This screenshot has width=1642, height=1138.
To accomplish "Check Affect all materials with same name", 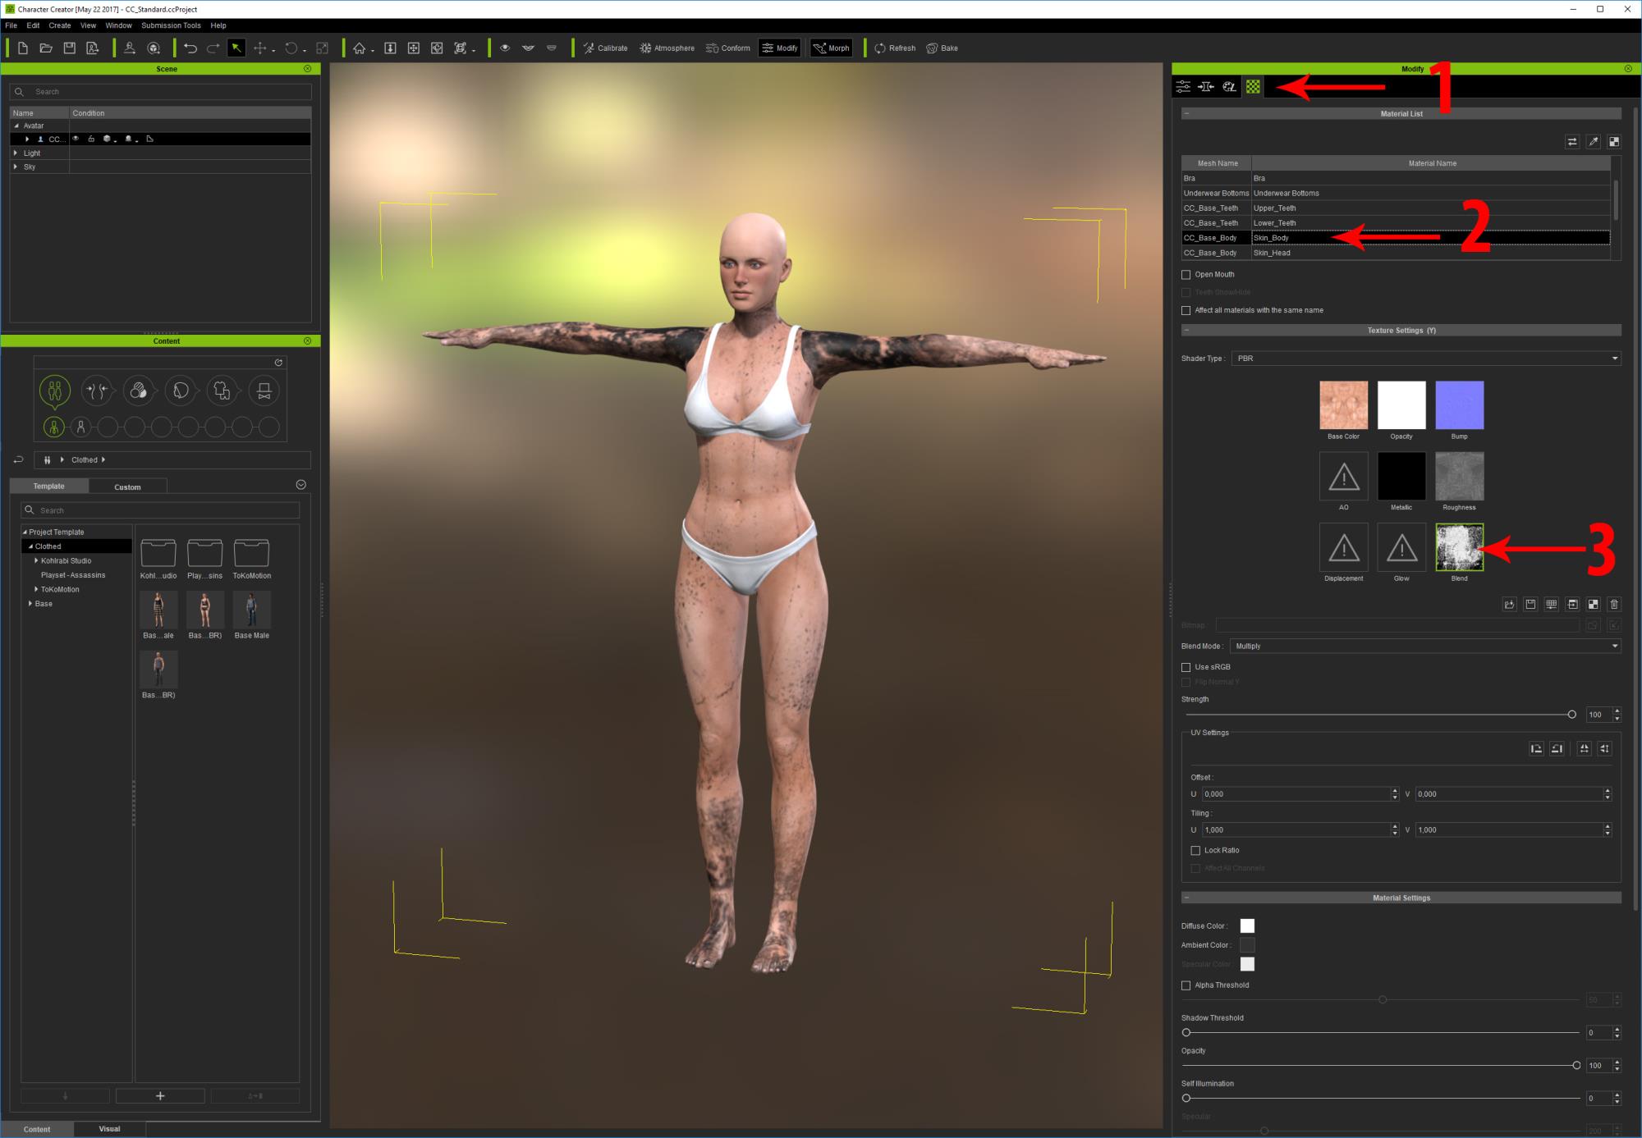I will click(1186, 310).
